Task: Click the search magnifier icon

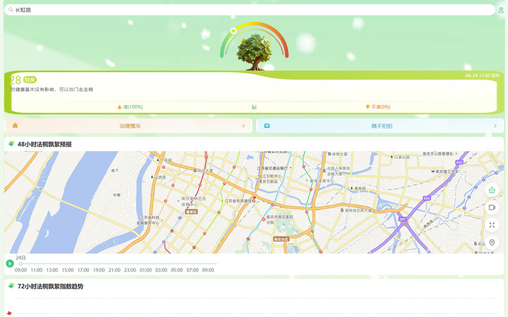Action: click(11, 10)
